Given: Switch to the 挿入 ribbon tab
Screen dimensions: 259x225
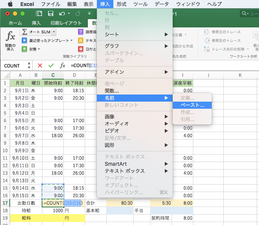Looking at the screenshot, I should [x=36, y=23].
